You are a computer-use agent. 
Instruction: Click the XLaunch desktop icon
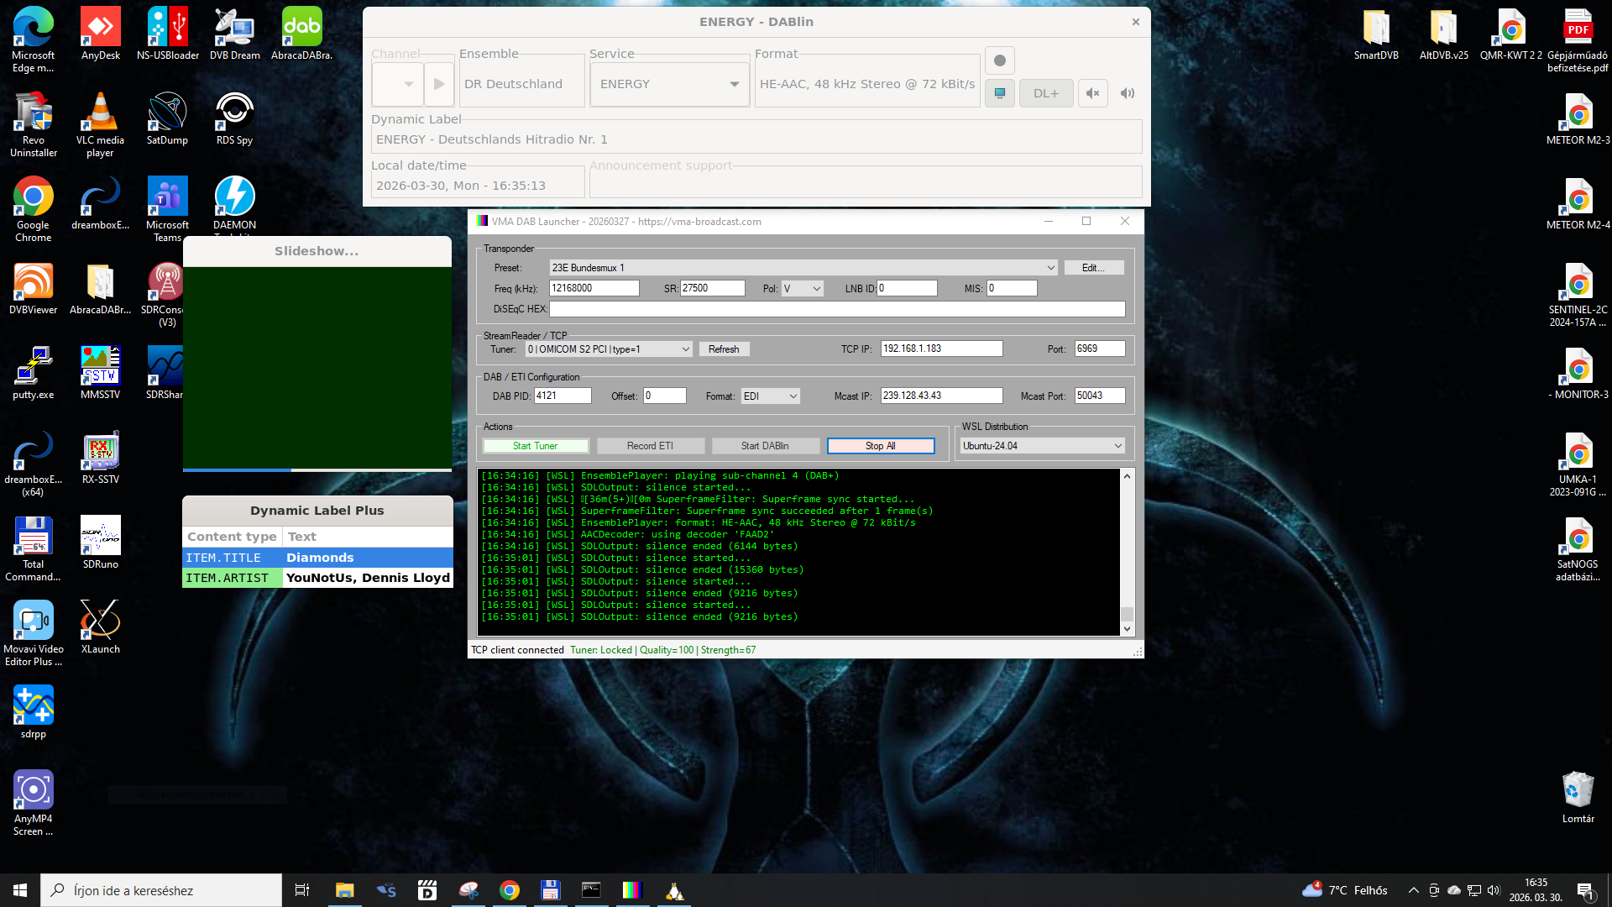click(101, 627)
